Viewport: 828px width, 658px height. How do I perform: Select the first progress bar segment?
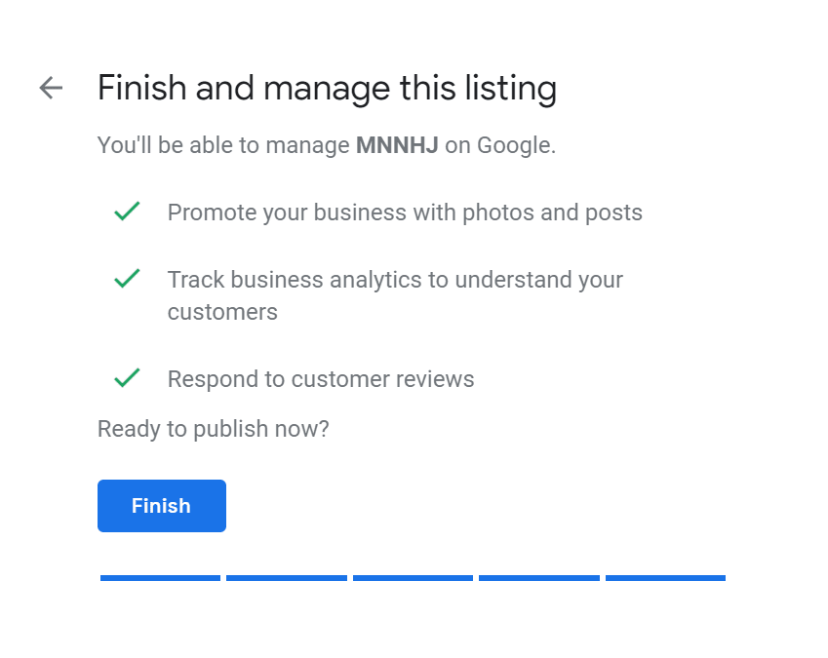(160, 578)
